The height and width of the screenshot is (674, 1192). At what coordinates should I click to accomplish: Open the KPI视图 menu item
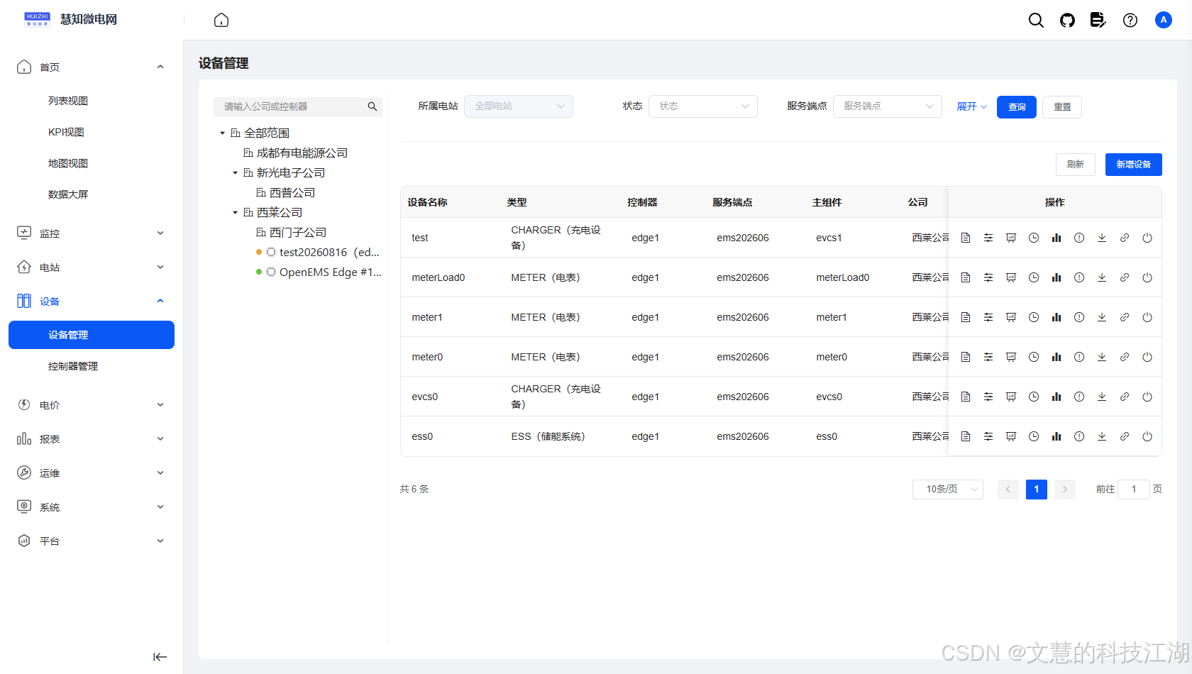66,132
